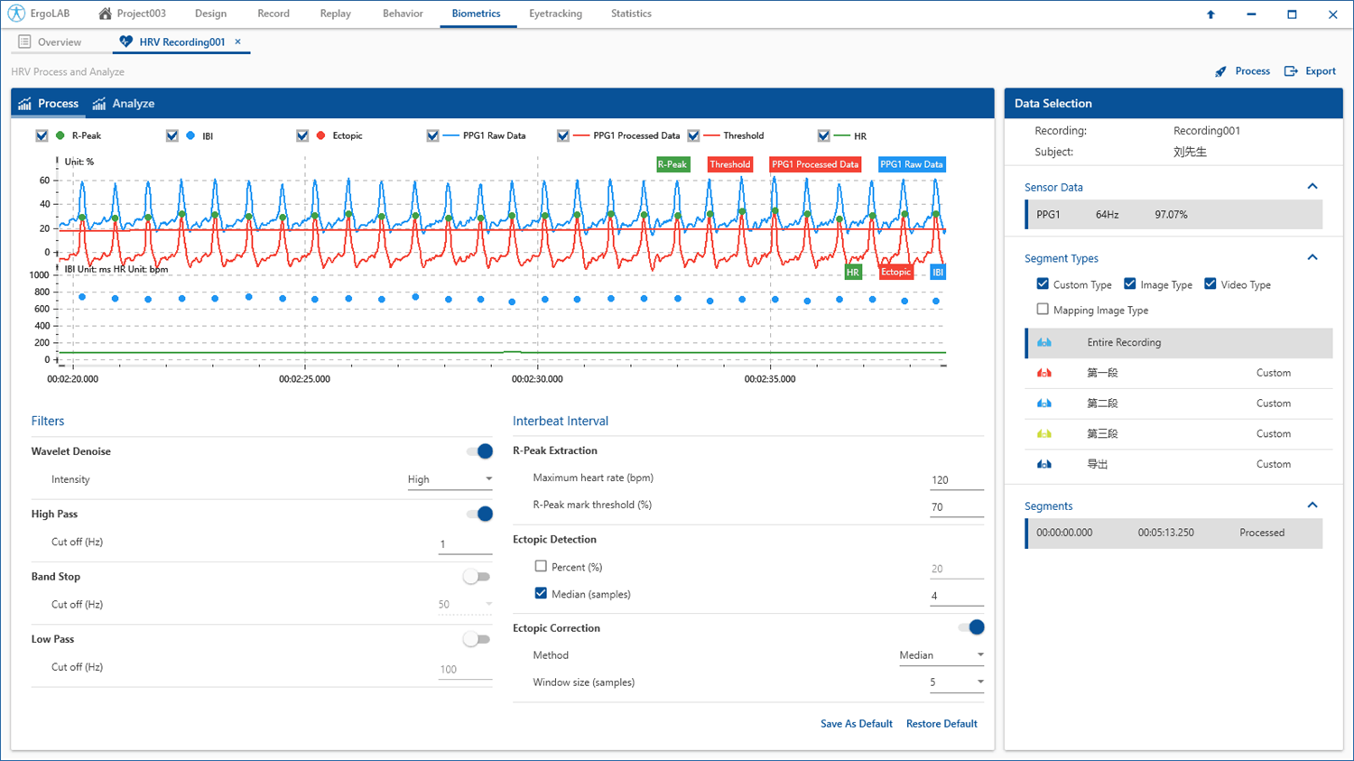Close the HRV Recording001 tab
Image resolution: width=1354 pixels, height=761 pixels.
[238, 42]
